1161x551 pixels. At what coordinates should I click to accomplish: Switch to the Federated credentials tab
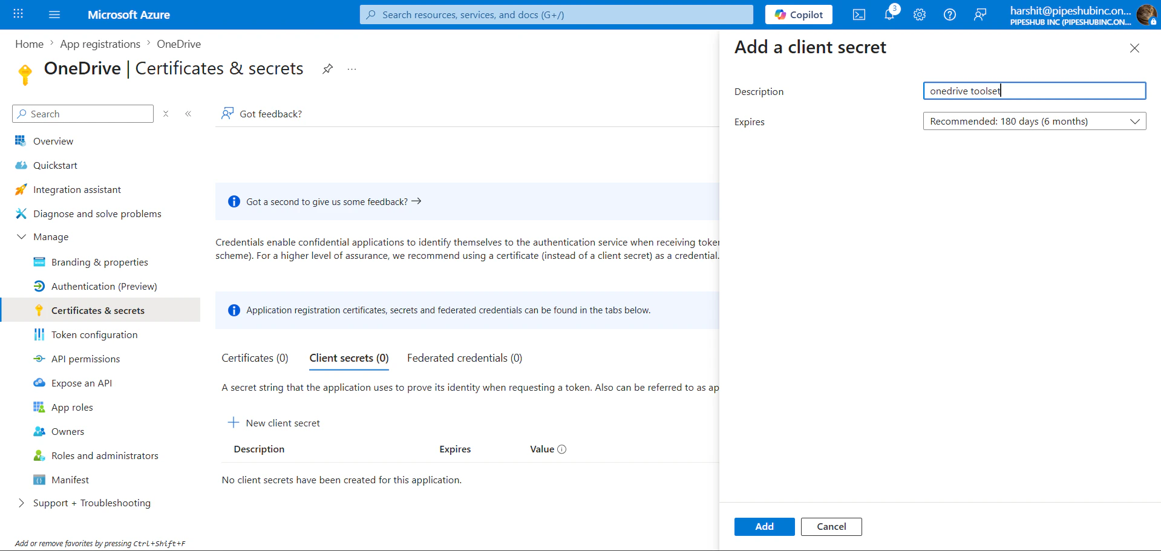click(464, 357)
